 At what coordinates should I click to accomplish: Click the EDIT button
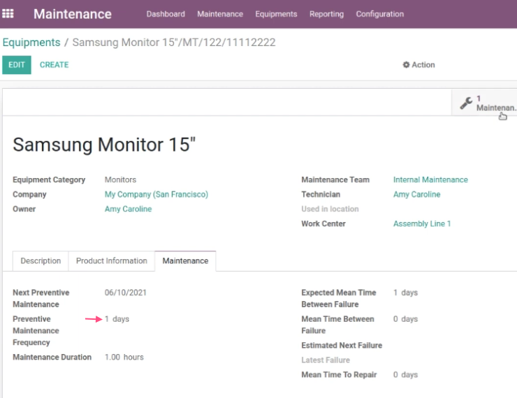[17, 65]
